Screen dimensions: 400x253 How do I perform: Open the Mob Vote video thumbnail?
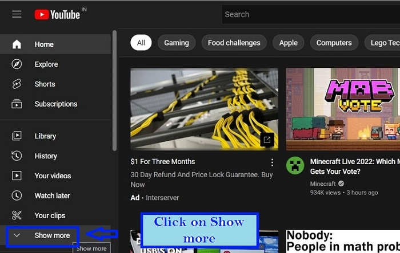tap(343, 109)
